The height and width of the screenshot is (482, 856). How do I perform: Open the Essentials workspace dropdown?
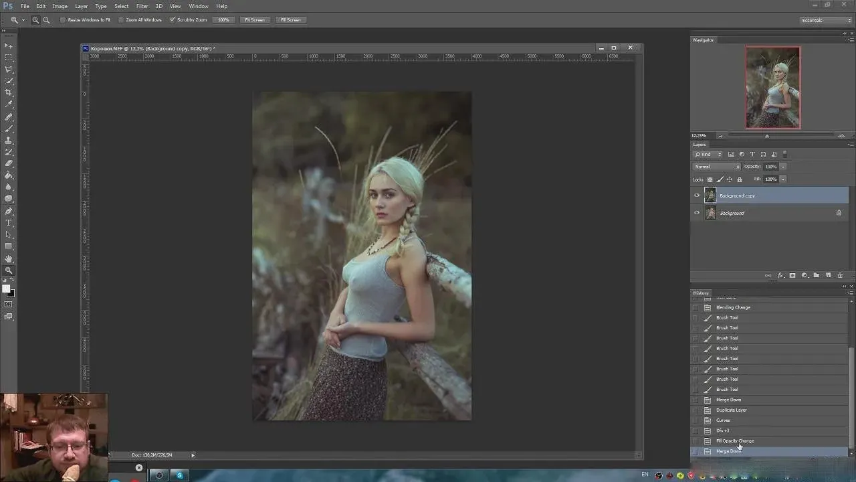coord(827,20)
